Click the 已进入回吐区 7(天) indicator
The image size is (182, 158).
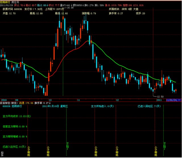[x=149, y=106]
